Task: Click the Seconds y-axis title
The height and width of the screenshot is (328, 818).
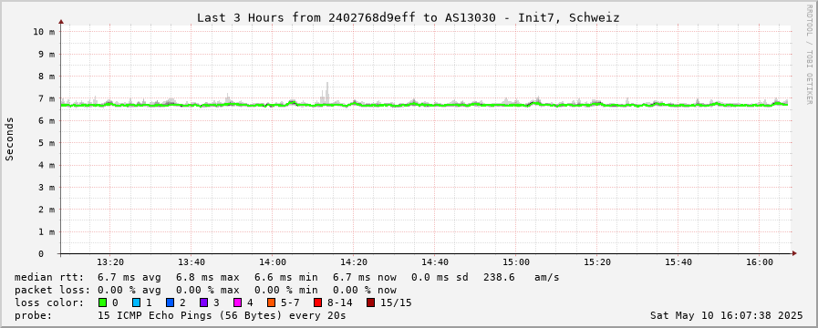Action: tap(9, 138)
